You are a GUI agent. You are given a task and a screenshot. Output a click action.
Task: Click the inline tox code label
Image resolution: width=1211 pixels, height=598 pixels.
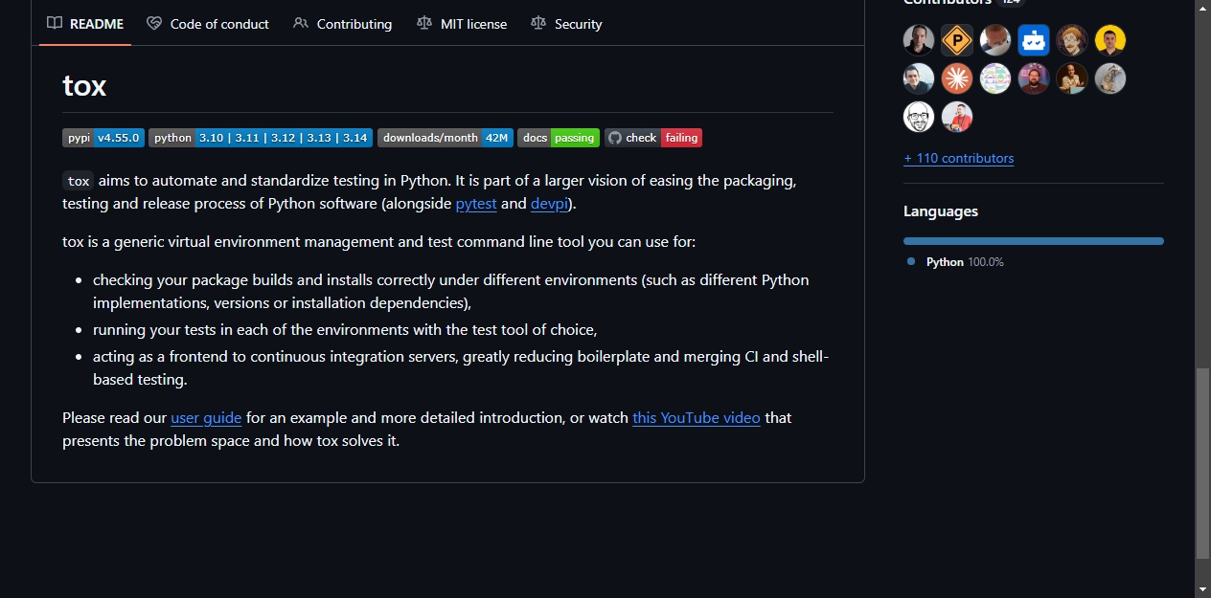click(x=79, y=181)
